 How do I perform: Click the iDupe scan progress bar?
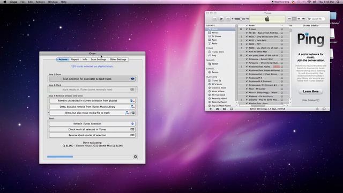pos(90,157)
